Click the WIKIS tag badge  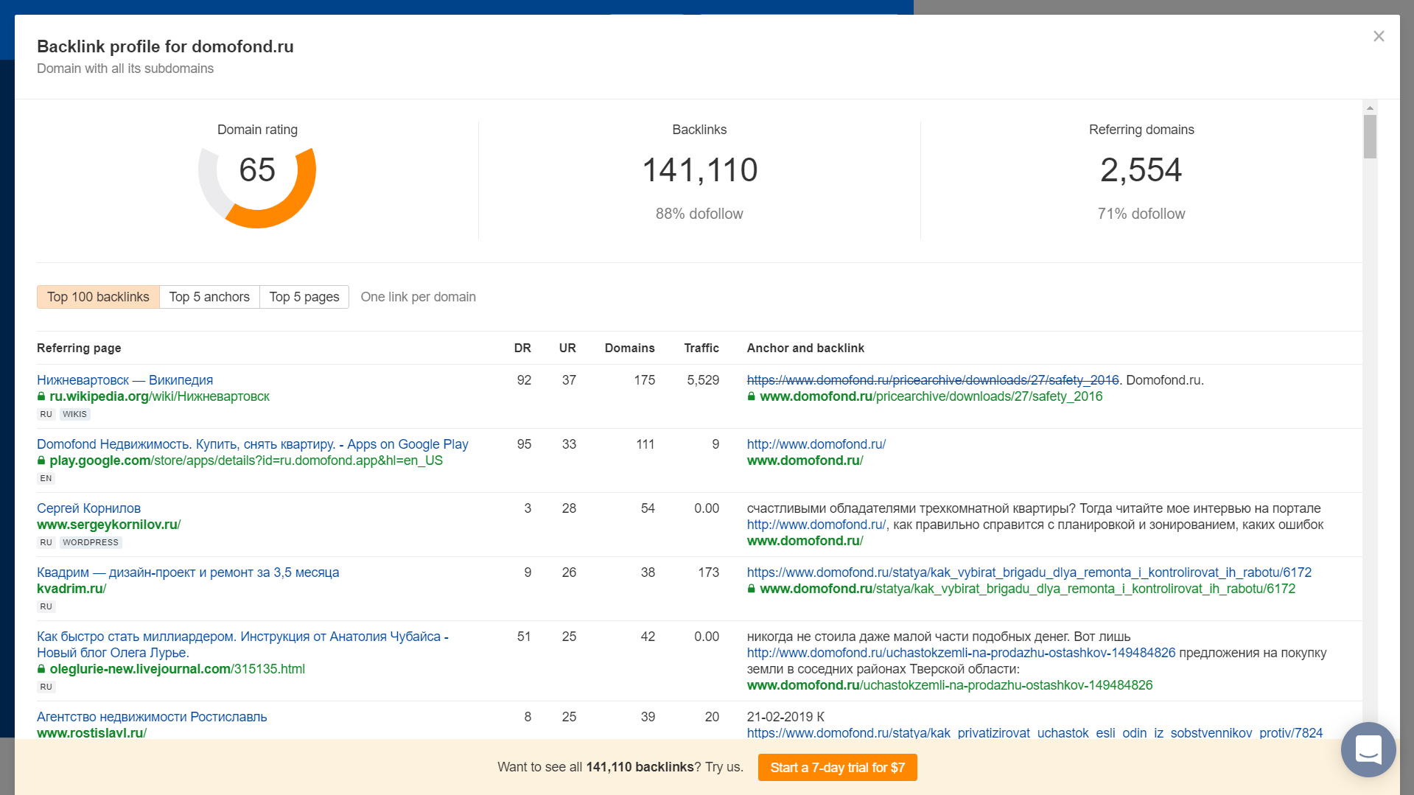click(74, 414)
